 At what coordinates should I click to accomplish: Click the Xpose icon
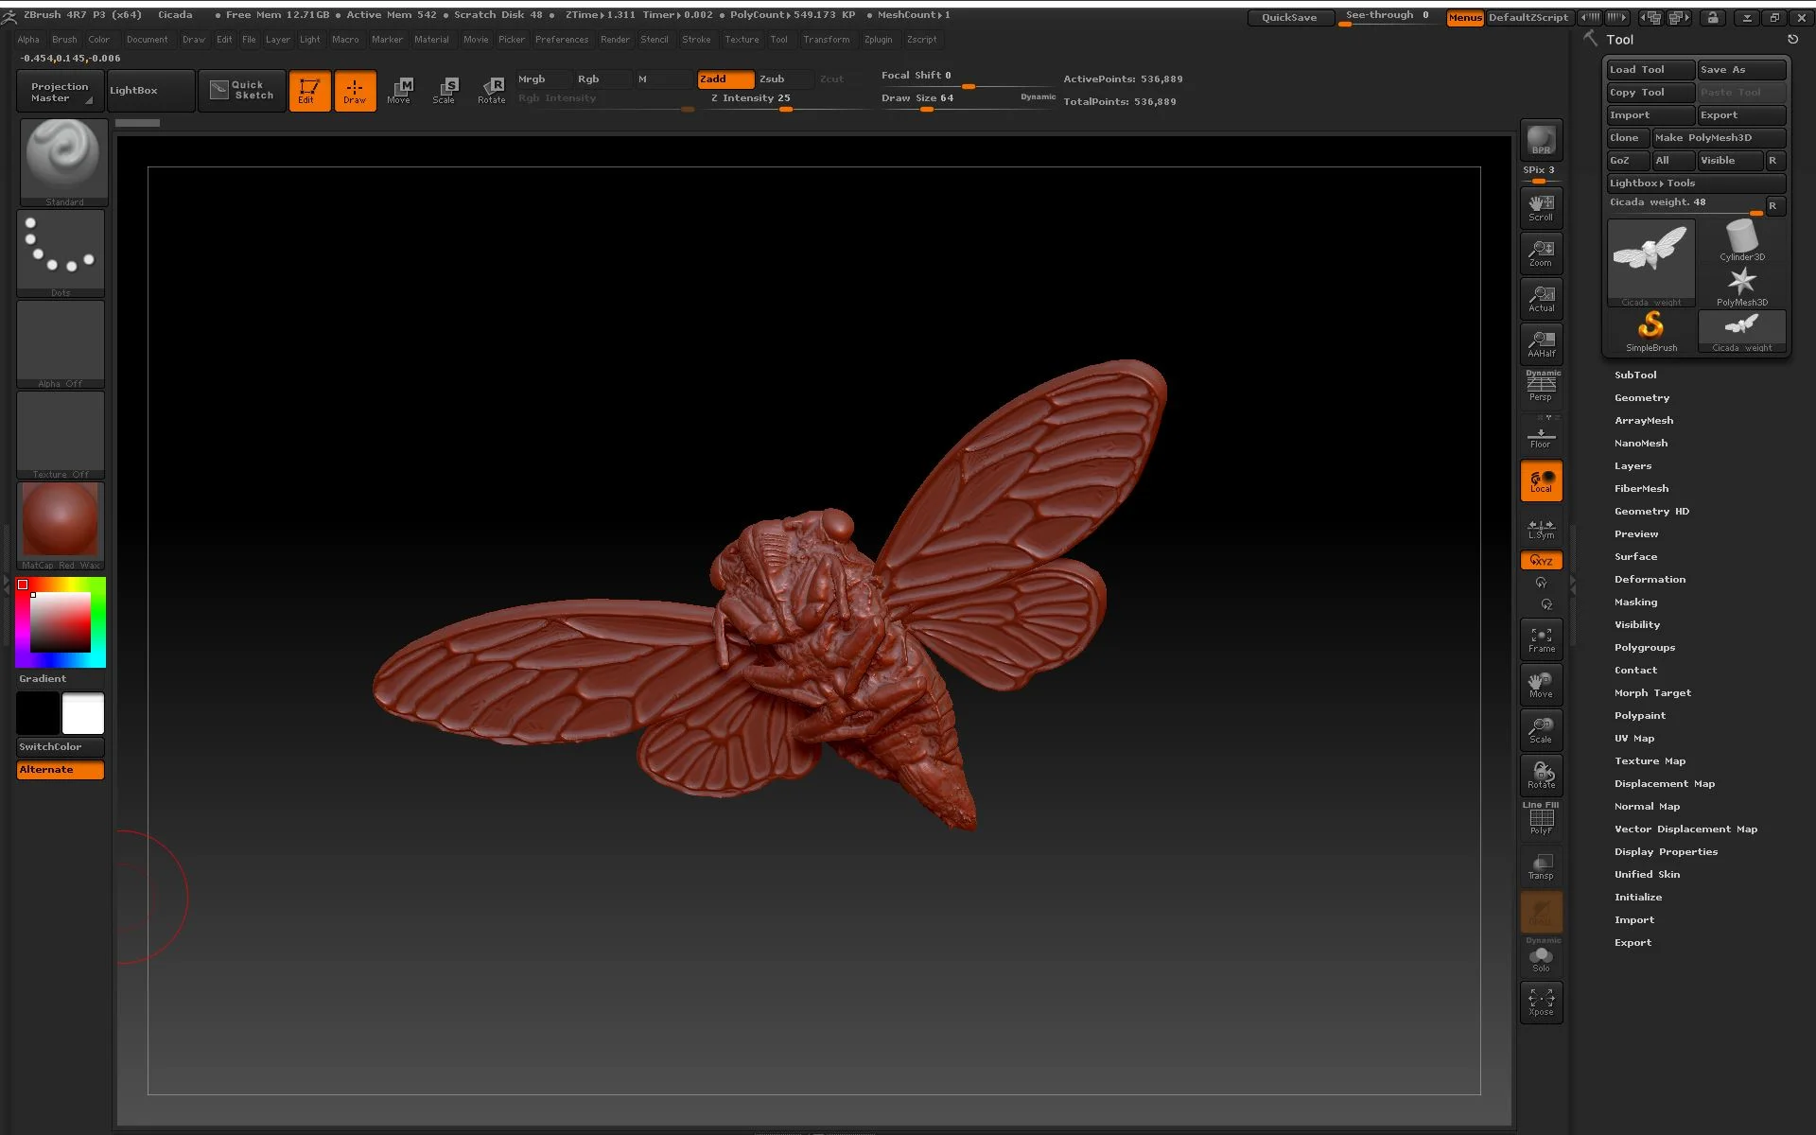point(1541,1002)
